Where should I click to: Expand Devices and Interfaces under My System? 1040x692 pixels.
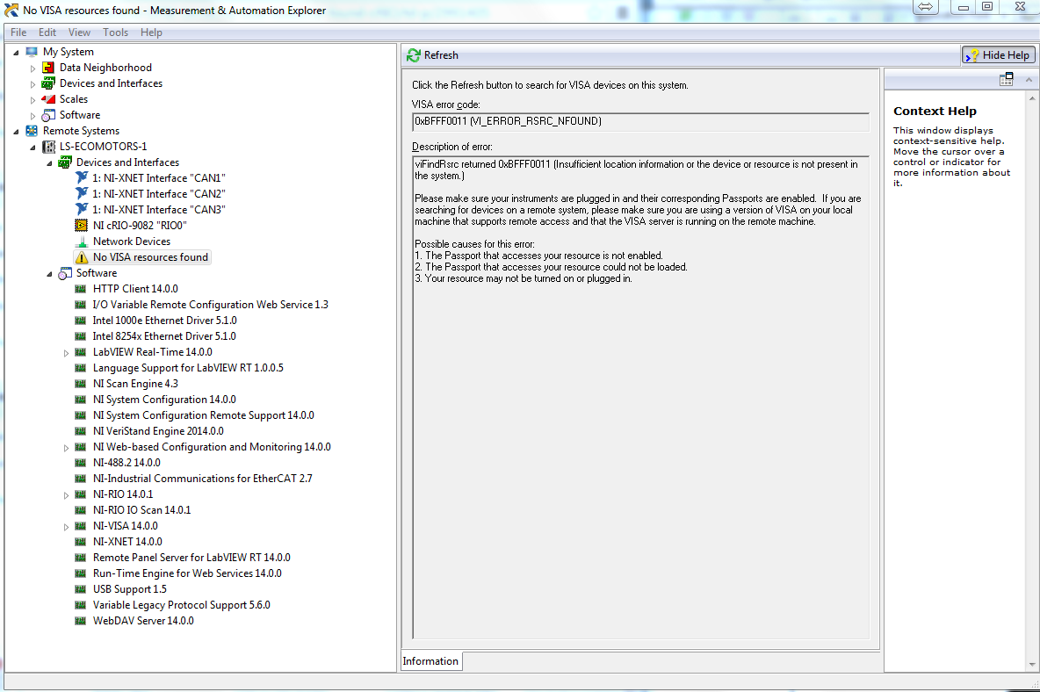pyautogui.click(x=33, y=84)
